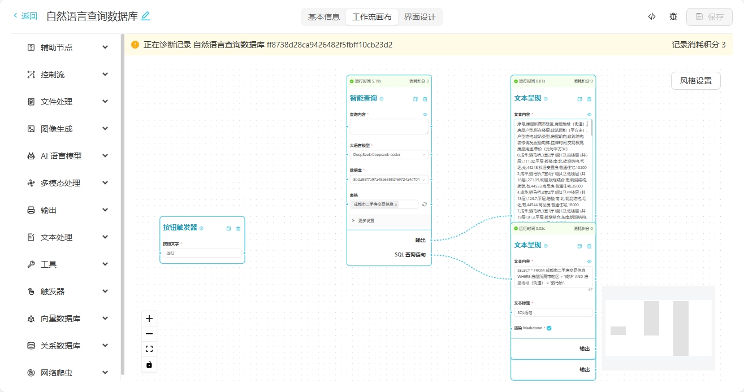Open the 大语言模型 DeepSeek dropdown
Image resolution: width=744 pixels, height=392 pixels.
click(389, 154)
